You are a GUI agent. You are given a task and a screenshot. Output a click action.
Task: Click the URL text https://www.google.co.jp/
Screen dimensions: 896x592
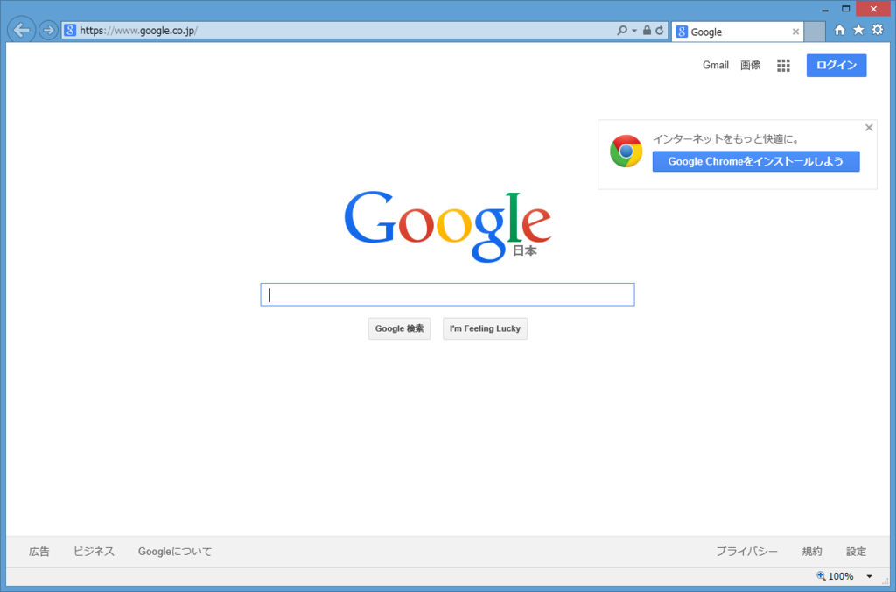click(138, 31)
